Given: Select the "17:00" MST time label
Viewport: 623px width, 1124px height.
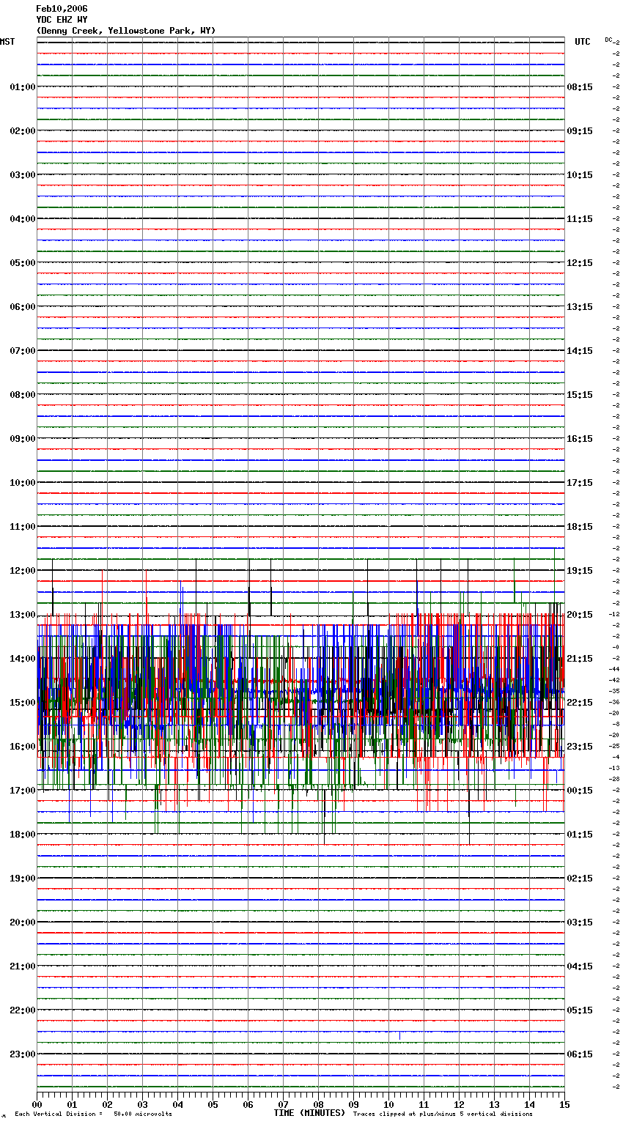Looking at the screenshot, I should pos(23,791).
